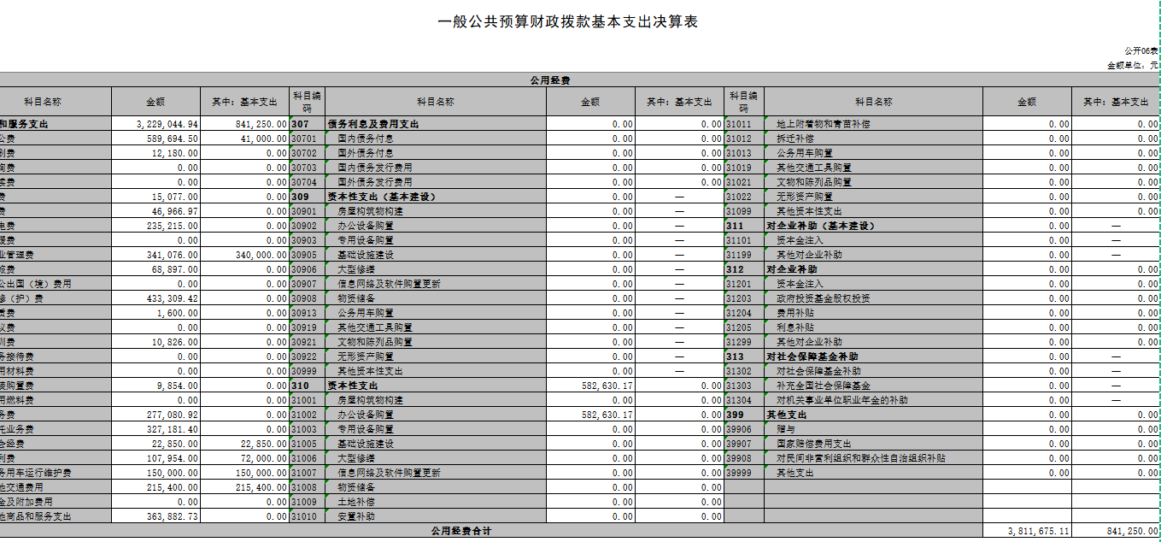Select amount cell 12,180.00
The width and height of the screenshot is (1161, 542).
(x=155, y=153)
